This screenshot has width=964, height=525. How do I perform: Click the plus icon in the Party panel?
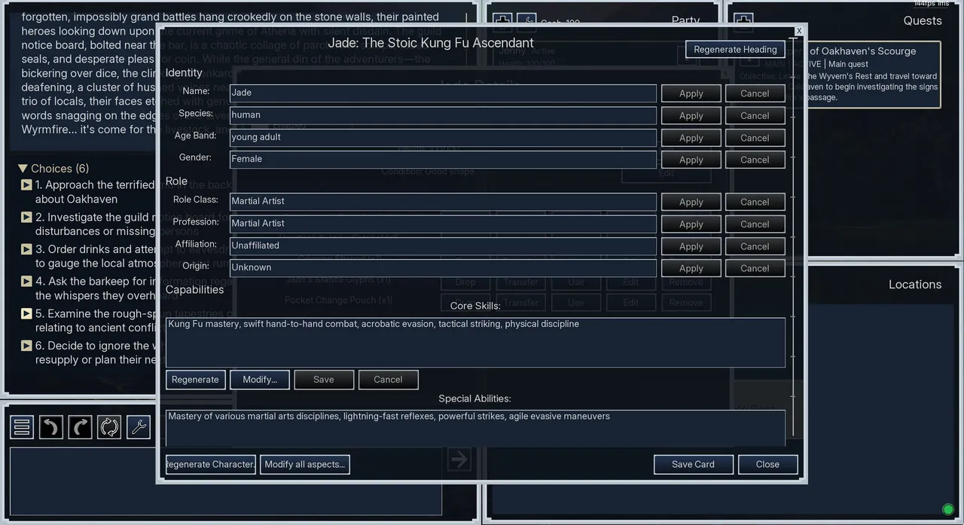pyautogui.click(x=502, y=22)
